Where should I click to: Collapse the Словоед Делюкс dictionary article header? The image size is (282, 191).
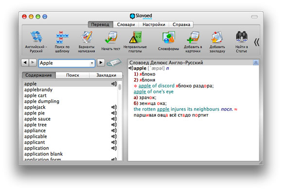click(x=256, y=62)
